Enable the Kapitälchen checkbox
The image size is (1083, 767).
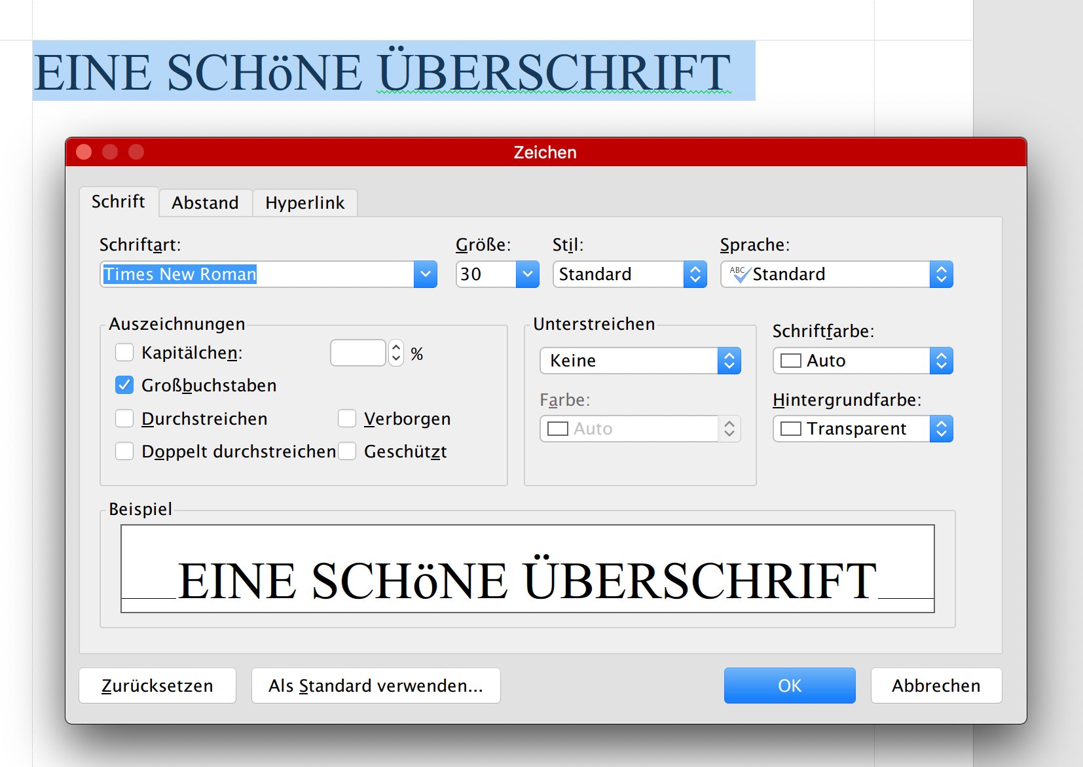(x=124, y=353)
